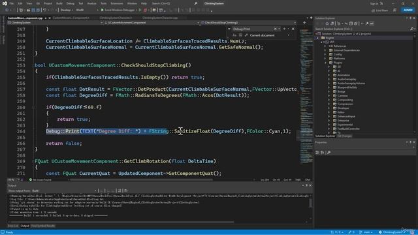
Task: Toggle regular expressions in find box
Action: coord(246,35)
